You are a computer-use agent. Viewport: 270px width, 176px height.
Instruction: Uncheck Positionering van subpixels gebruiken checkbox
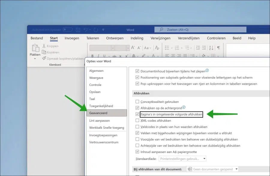(137, 77)
